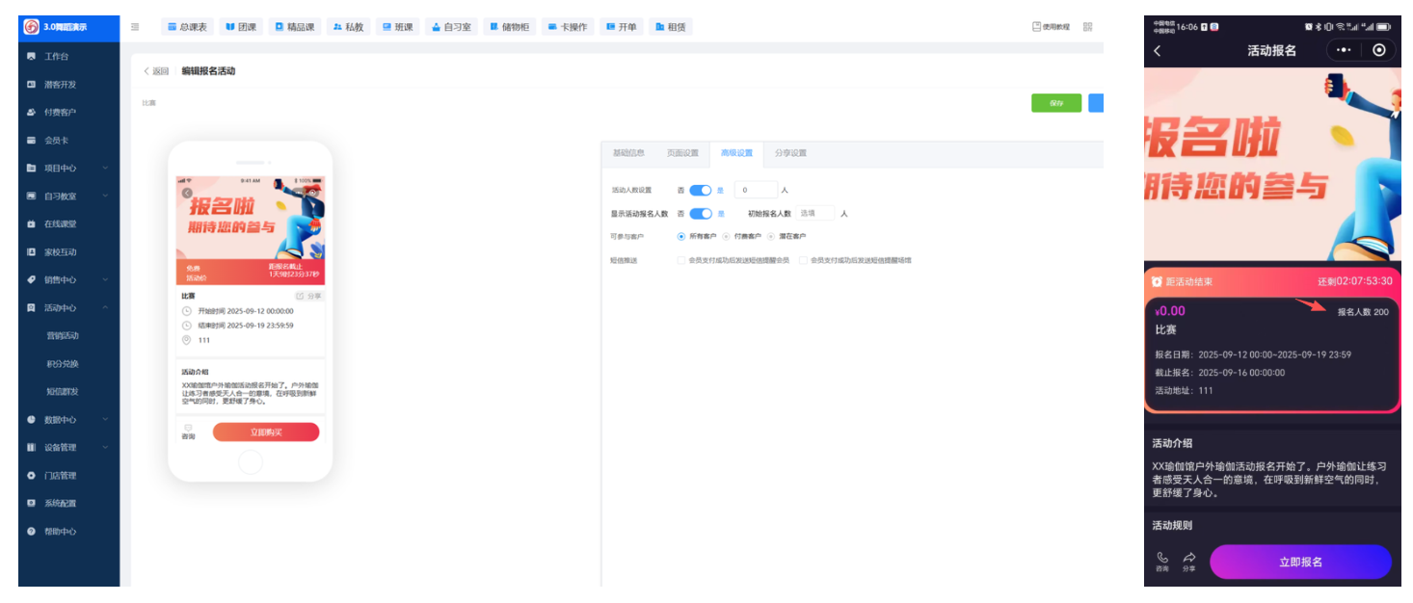
Task: Switch to the 页面设置 tab
Action: (682, 153)
